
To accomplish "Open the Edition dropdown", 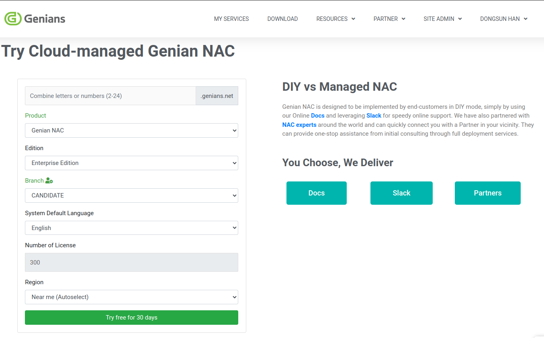I will 131,163.
